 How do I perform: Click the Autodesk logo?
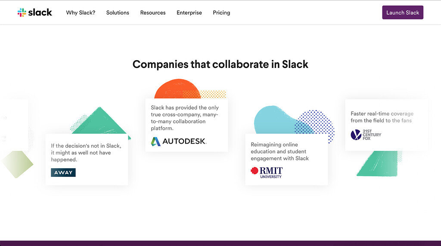pos(179,141)
